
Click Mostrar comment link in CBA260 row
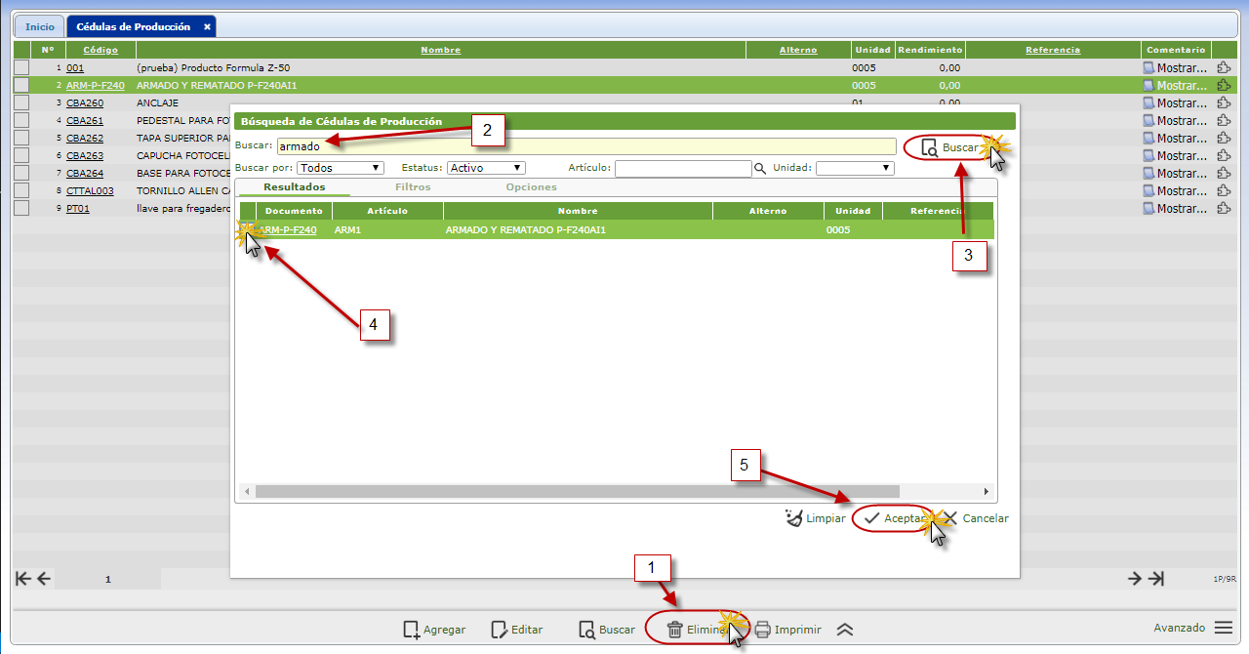click(1184, 103)
